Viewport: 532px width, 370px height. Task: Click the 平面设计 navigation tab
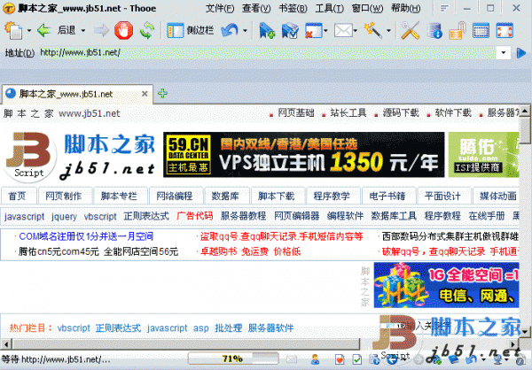(x=442, y=196)
